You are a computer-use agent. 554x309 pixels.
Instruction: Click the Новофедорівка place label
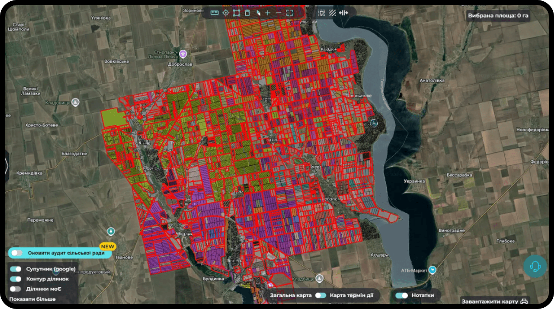coord(532,130)
